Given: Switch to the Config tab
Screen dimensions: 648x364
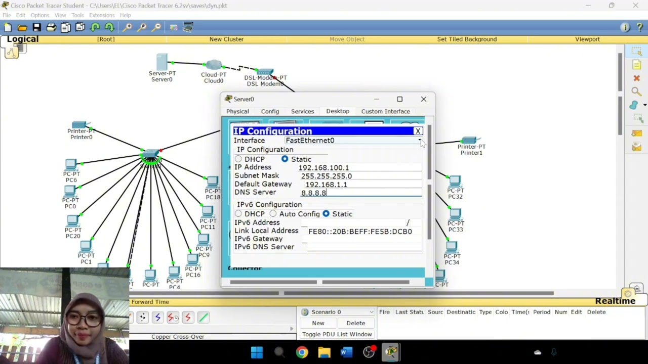Looking at the screenshot, I should 270,111.
